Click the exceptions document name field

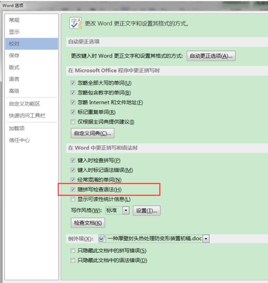tap(155, 238)
